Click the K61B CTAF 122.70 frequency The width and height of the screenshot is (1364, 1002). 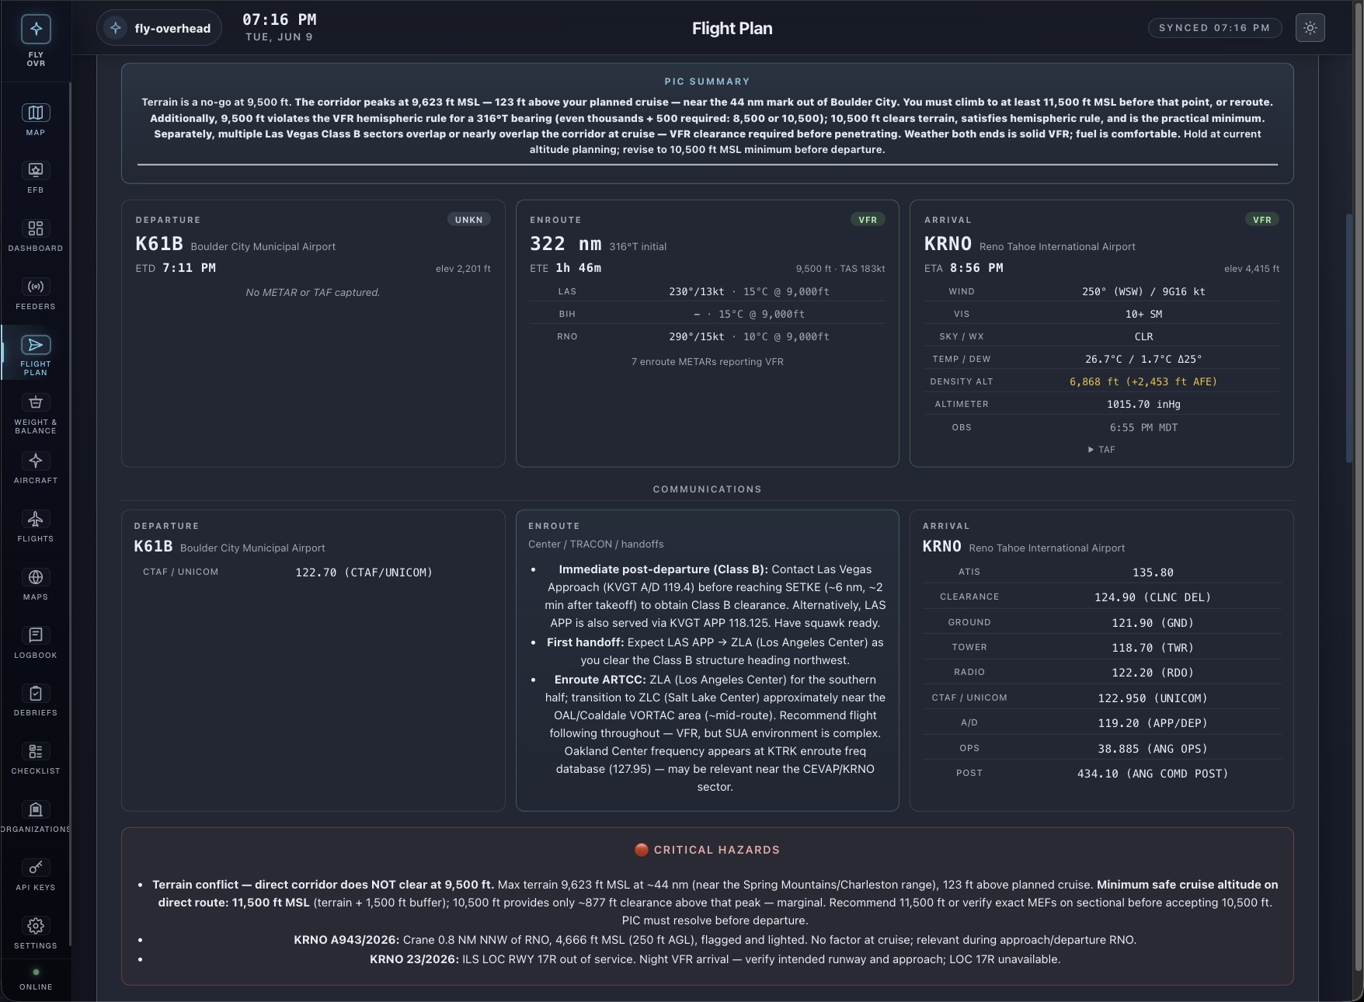(x=364, y=572)
